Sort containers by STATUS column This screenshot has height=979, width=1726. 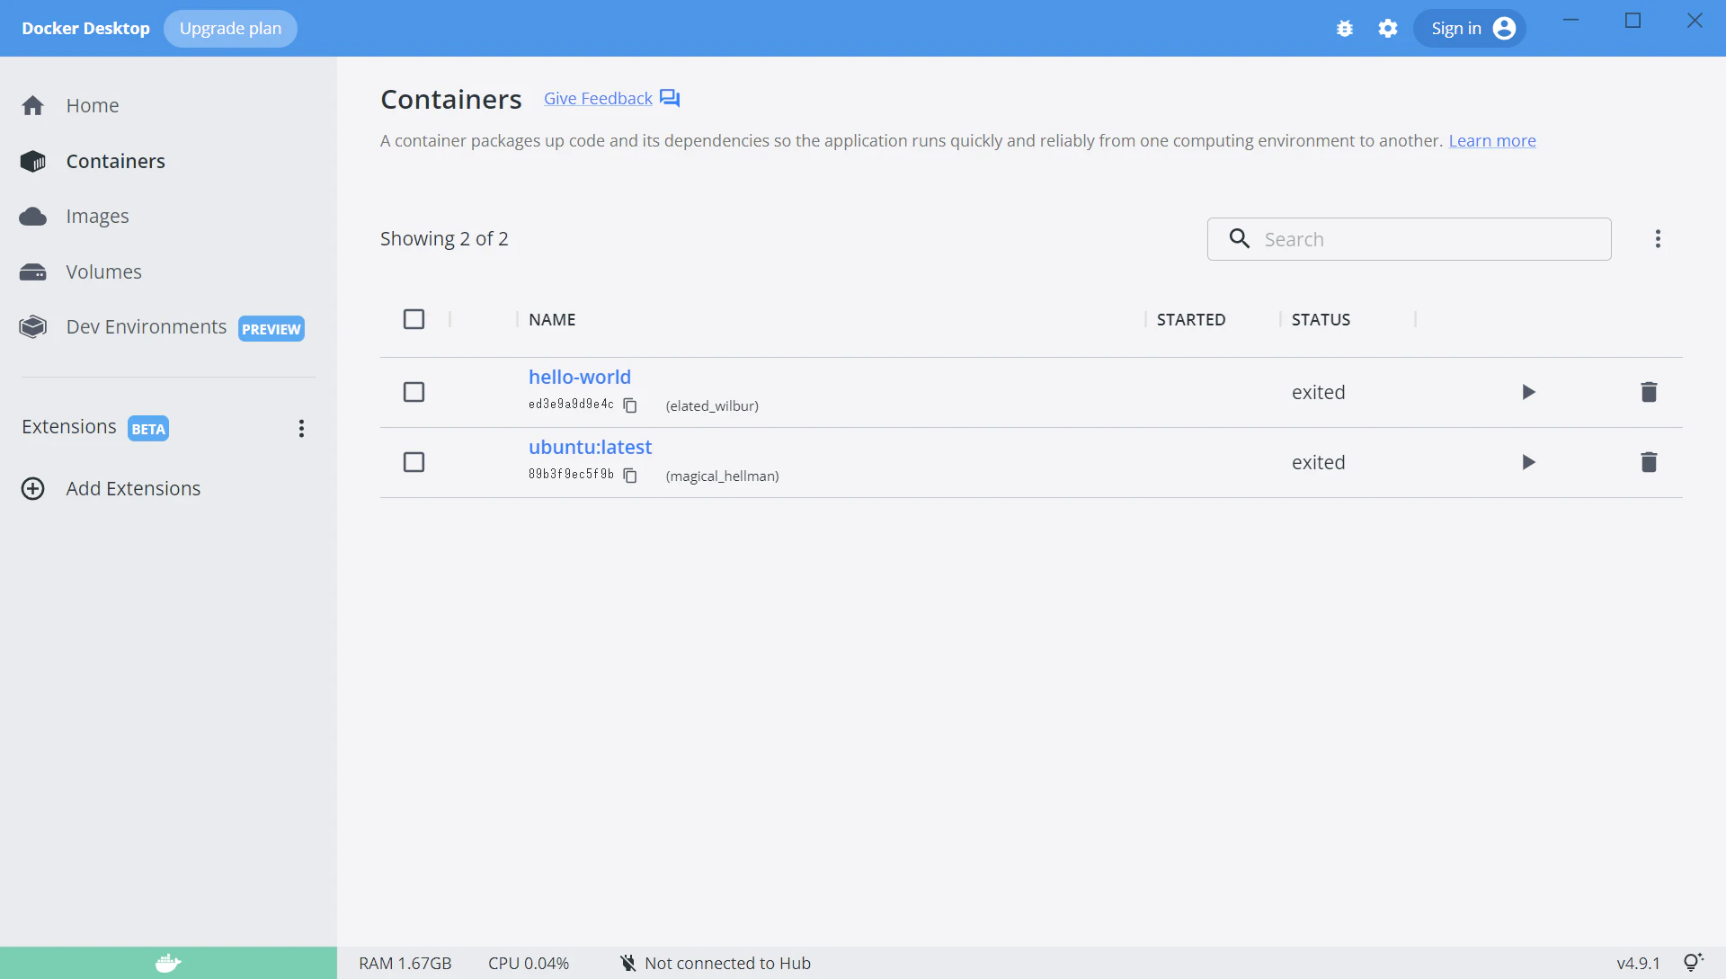pos(1321,319)
